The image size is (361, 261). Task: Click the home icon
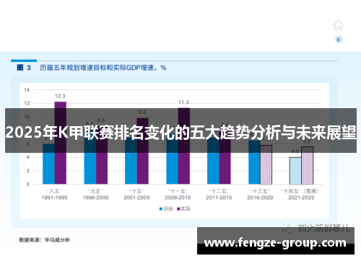[338, 25]
